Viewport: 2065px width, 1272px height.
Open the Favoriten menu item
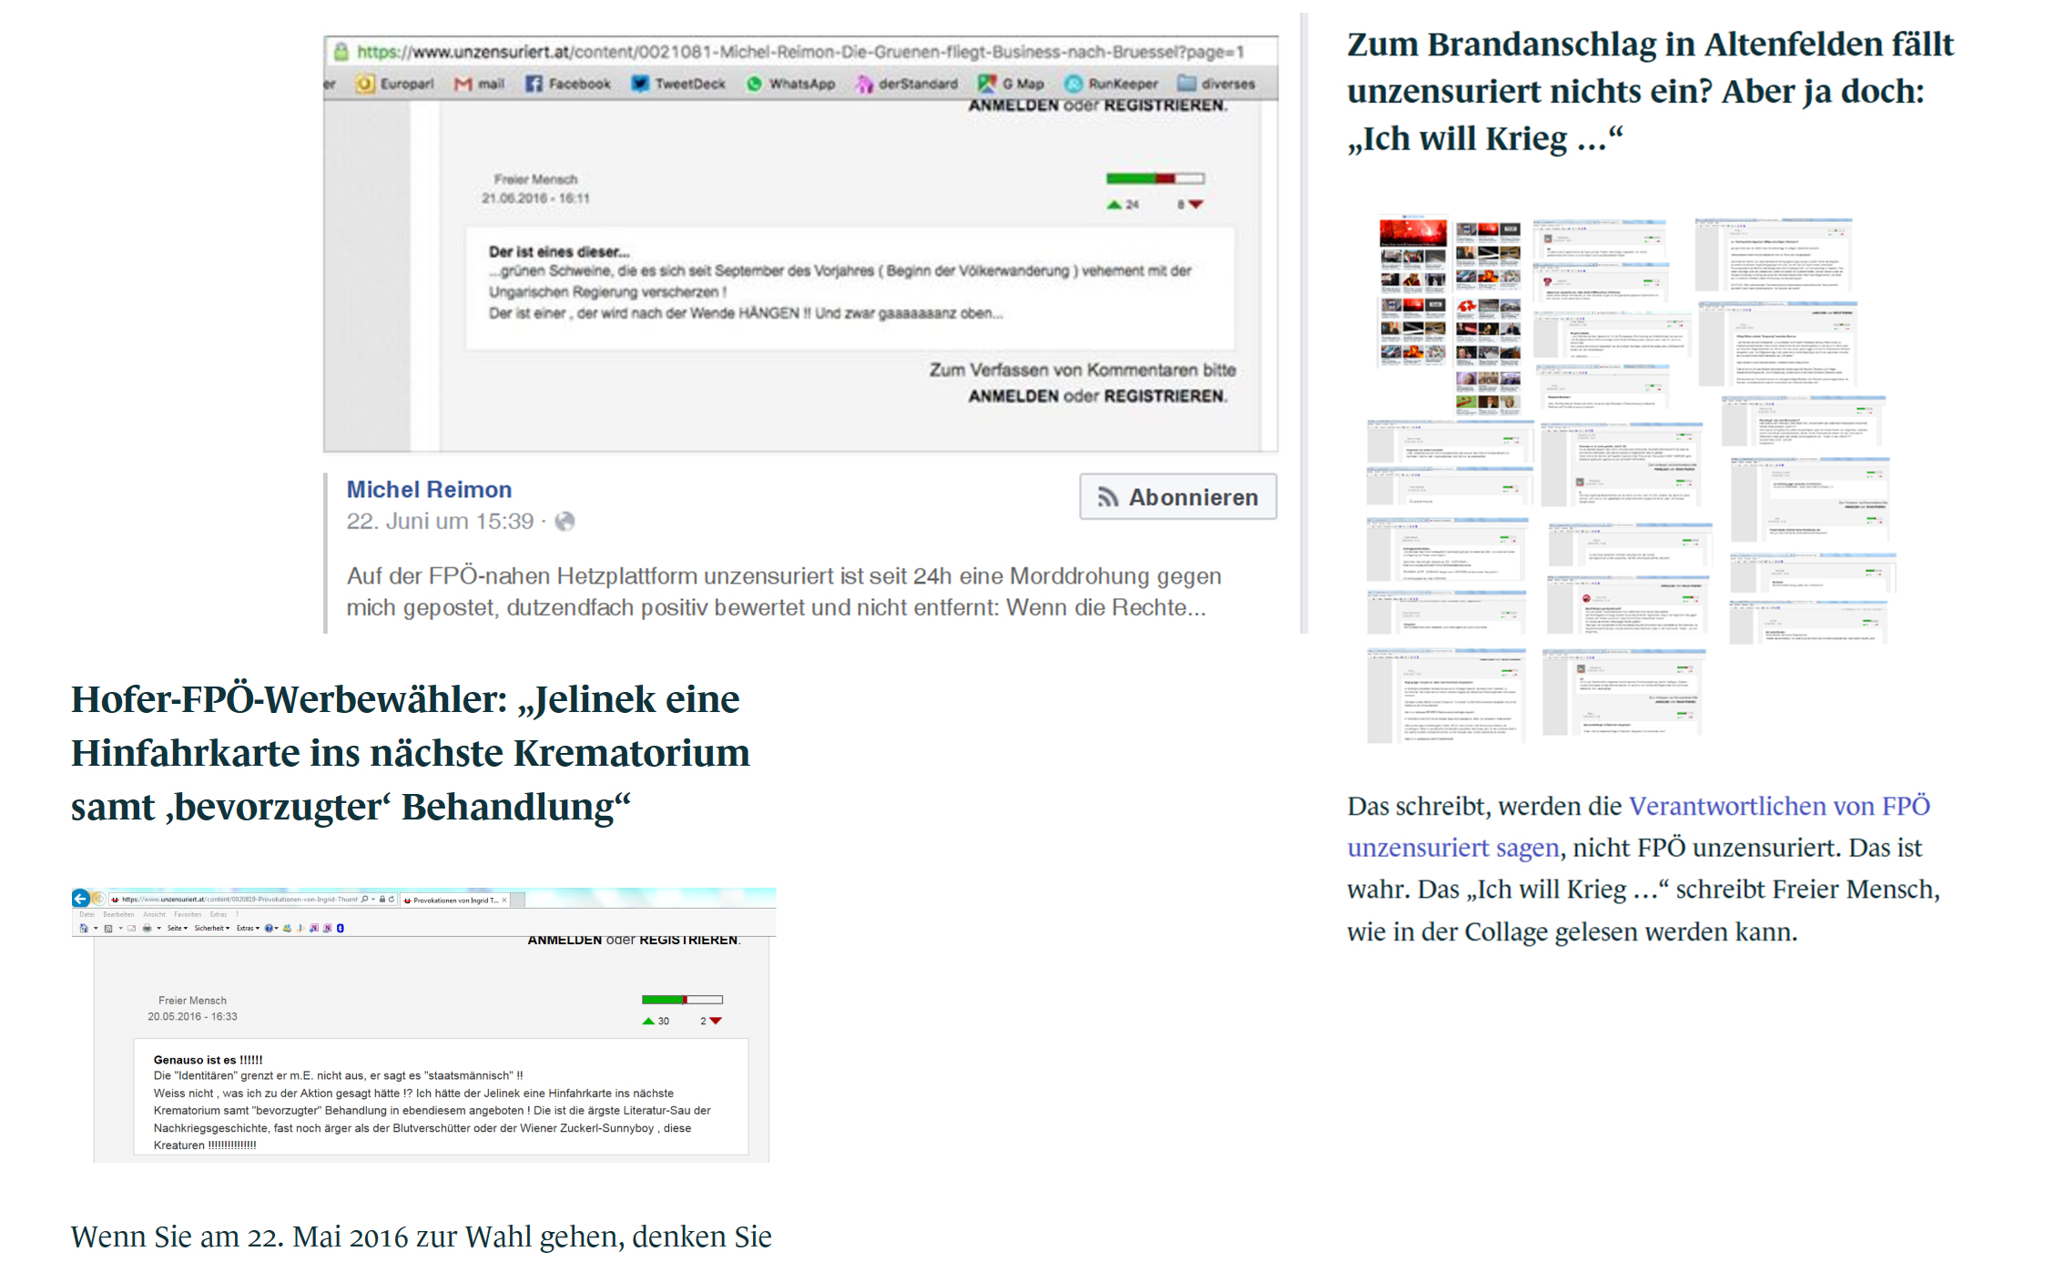click(x=188, y=914)
